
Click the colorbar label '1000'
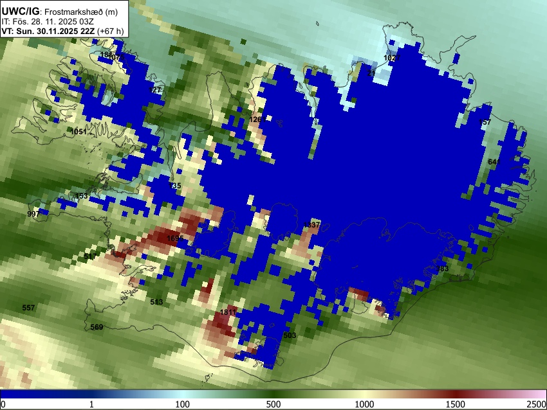[364, 404]
